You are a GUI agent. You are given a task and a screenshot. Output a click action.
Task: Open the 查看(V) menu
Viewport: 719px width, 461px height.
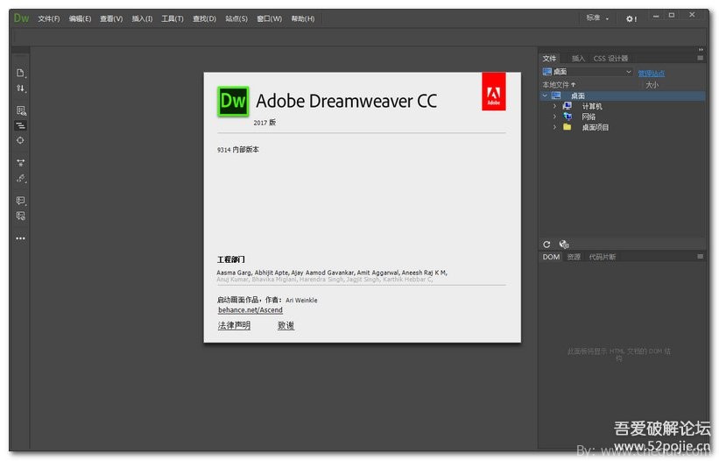tap(111, 18)
